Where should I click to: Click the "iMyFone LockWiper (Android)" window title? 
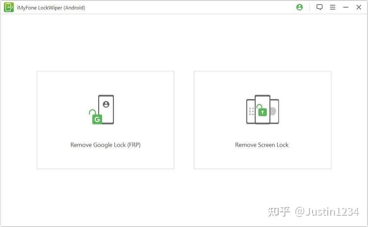[x=51, y=7]
